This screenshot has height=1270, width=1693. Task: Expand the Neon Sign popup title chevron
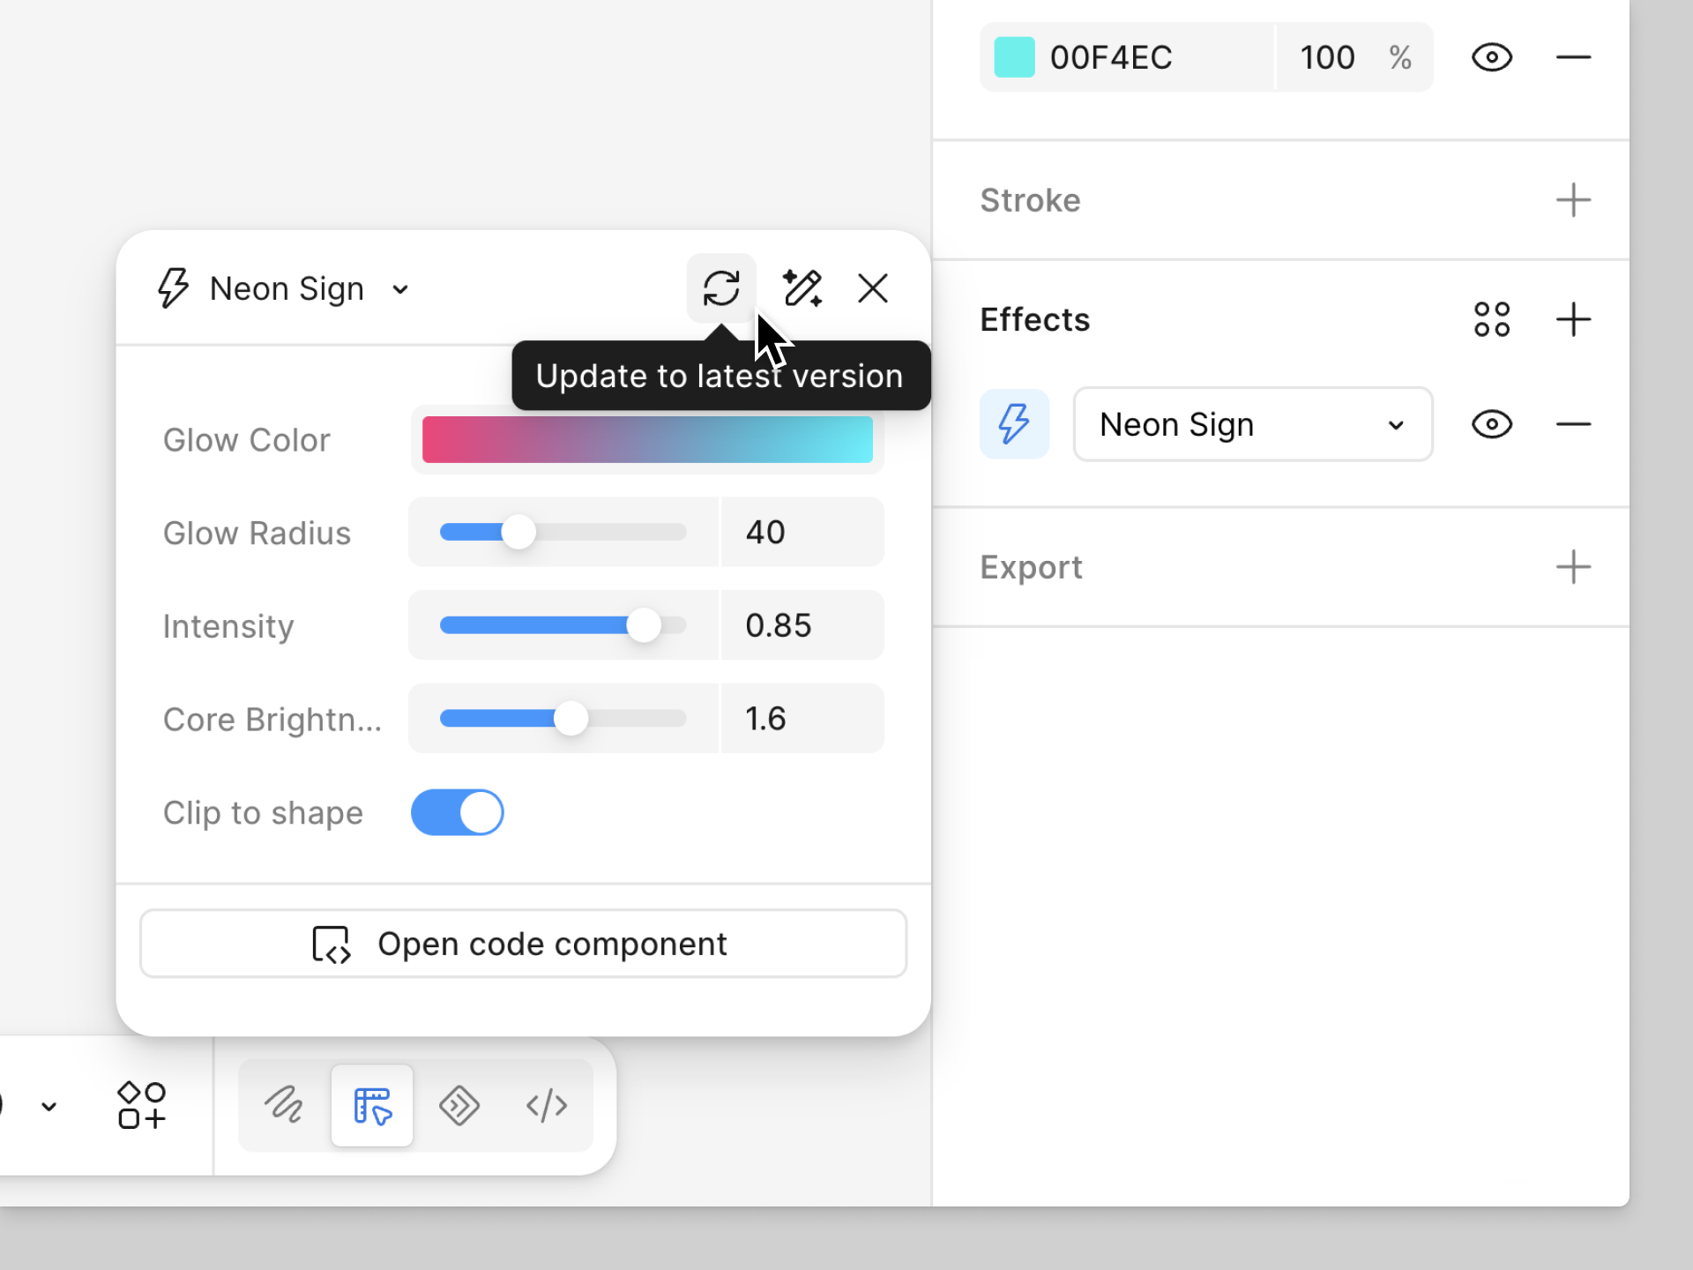400,290
